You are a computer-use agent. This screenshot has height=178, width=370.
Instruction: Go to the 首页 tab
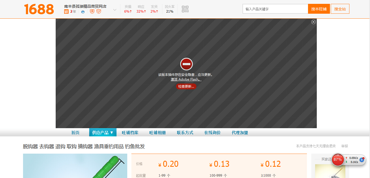click(75, 133)
